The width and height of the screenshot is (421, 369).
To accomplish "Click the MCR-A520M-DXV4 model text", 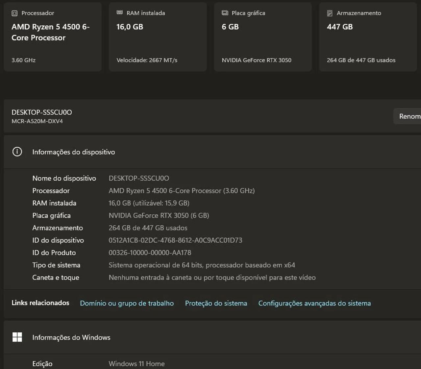I will click(37, 121).
